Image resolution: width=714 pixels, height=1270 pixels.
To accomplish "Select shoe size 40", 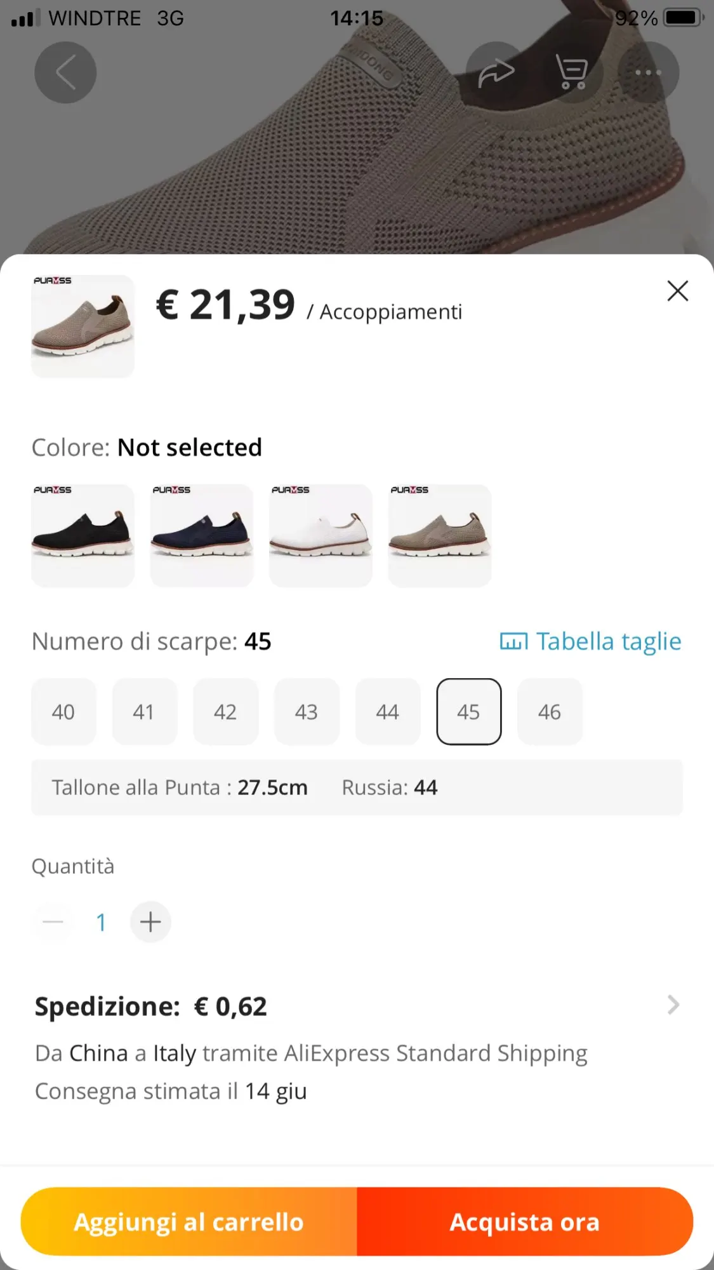I will pos(63,711).
